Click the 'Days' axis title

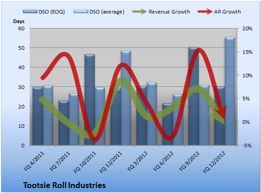[x=19, y=21]
